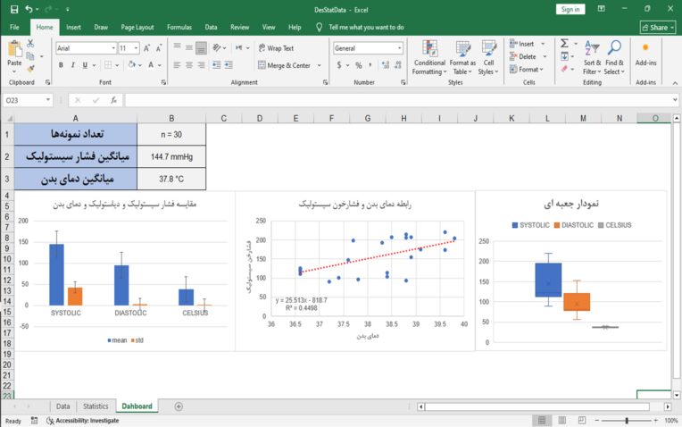Click the Fill down arrow icon
Viewport: 682px width, 427px height.
(564, 56)
